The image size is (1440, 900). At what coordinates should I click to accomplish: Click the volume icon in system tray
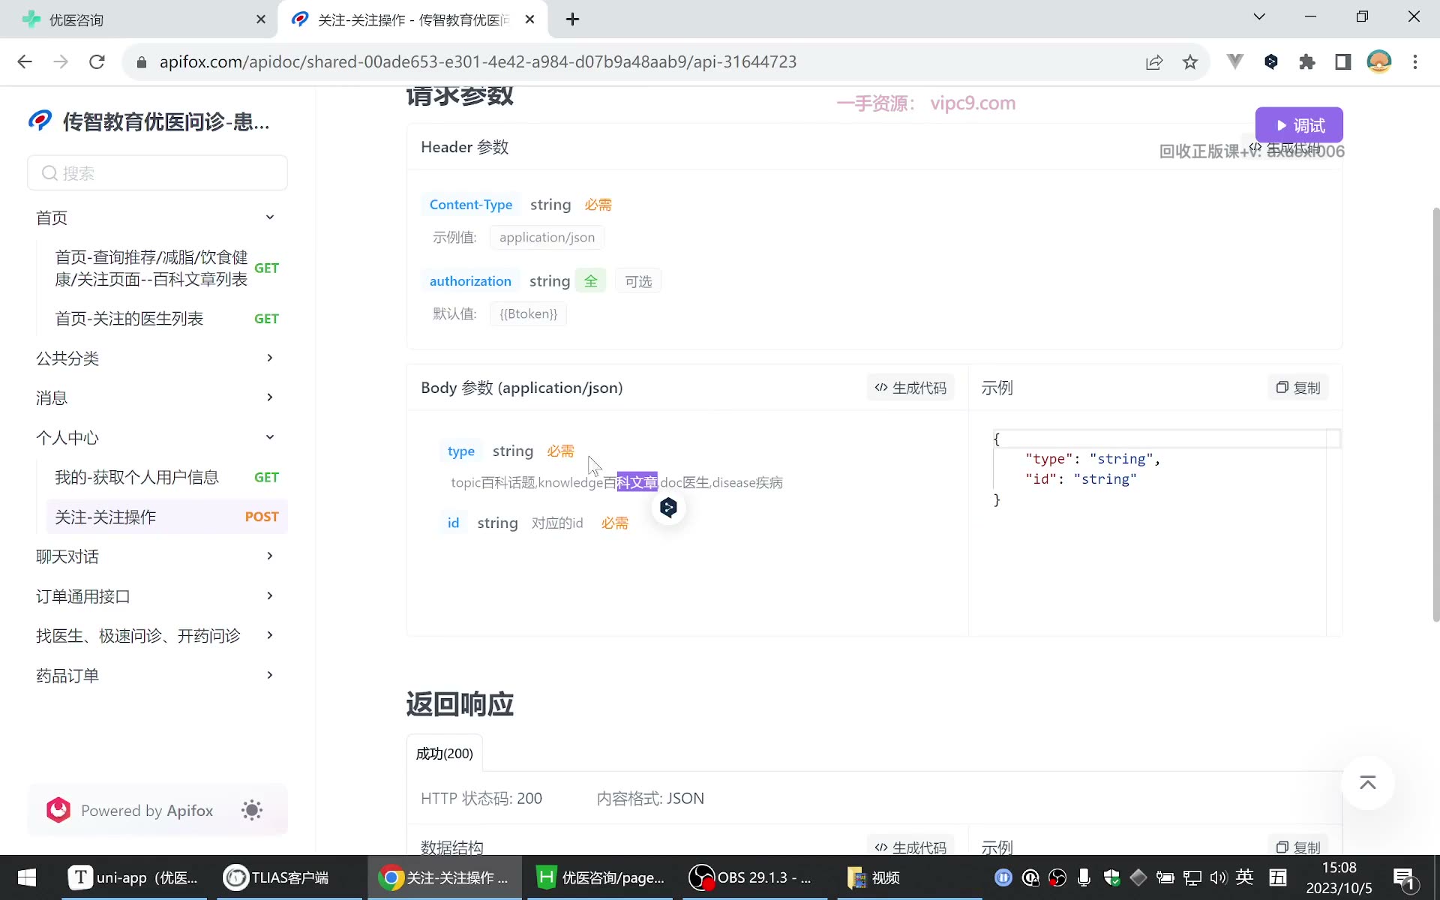1217,877
